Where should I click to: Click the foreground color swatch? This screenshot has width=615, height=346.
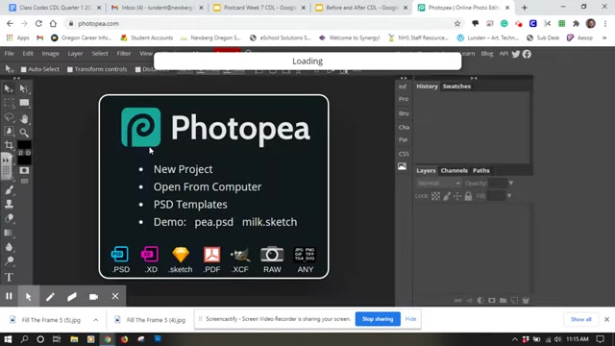(24, 145)
